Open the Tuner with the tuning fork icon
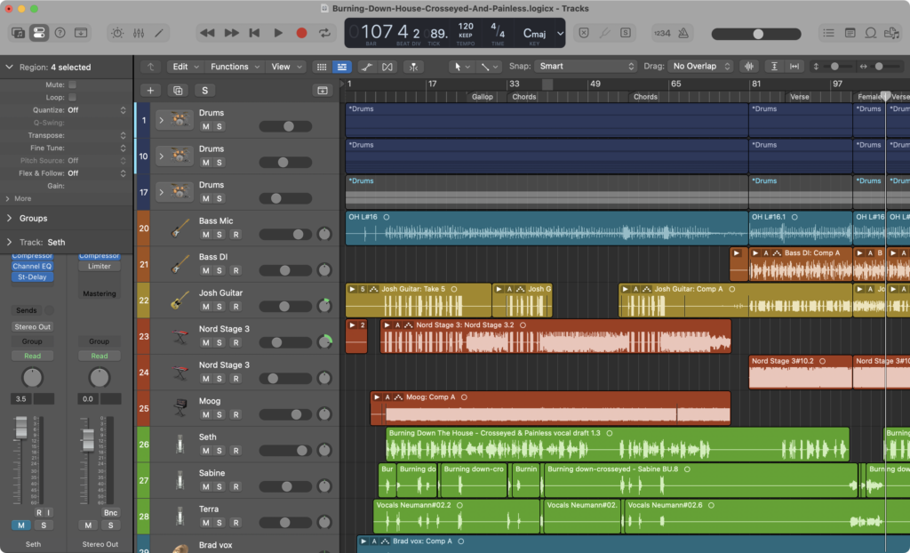 click(x=606, y=32)
